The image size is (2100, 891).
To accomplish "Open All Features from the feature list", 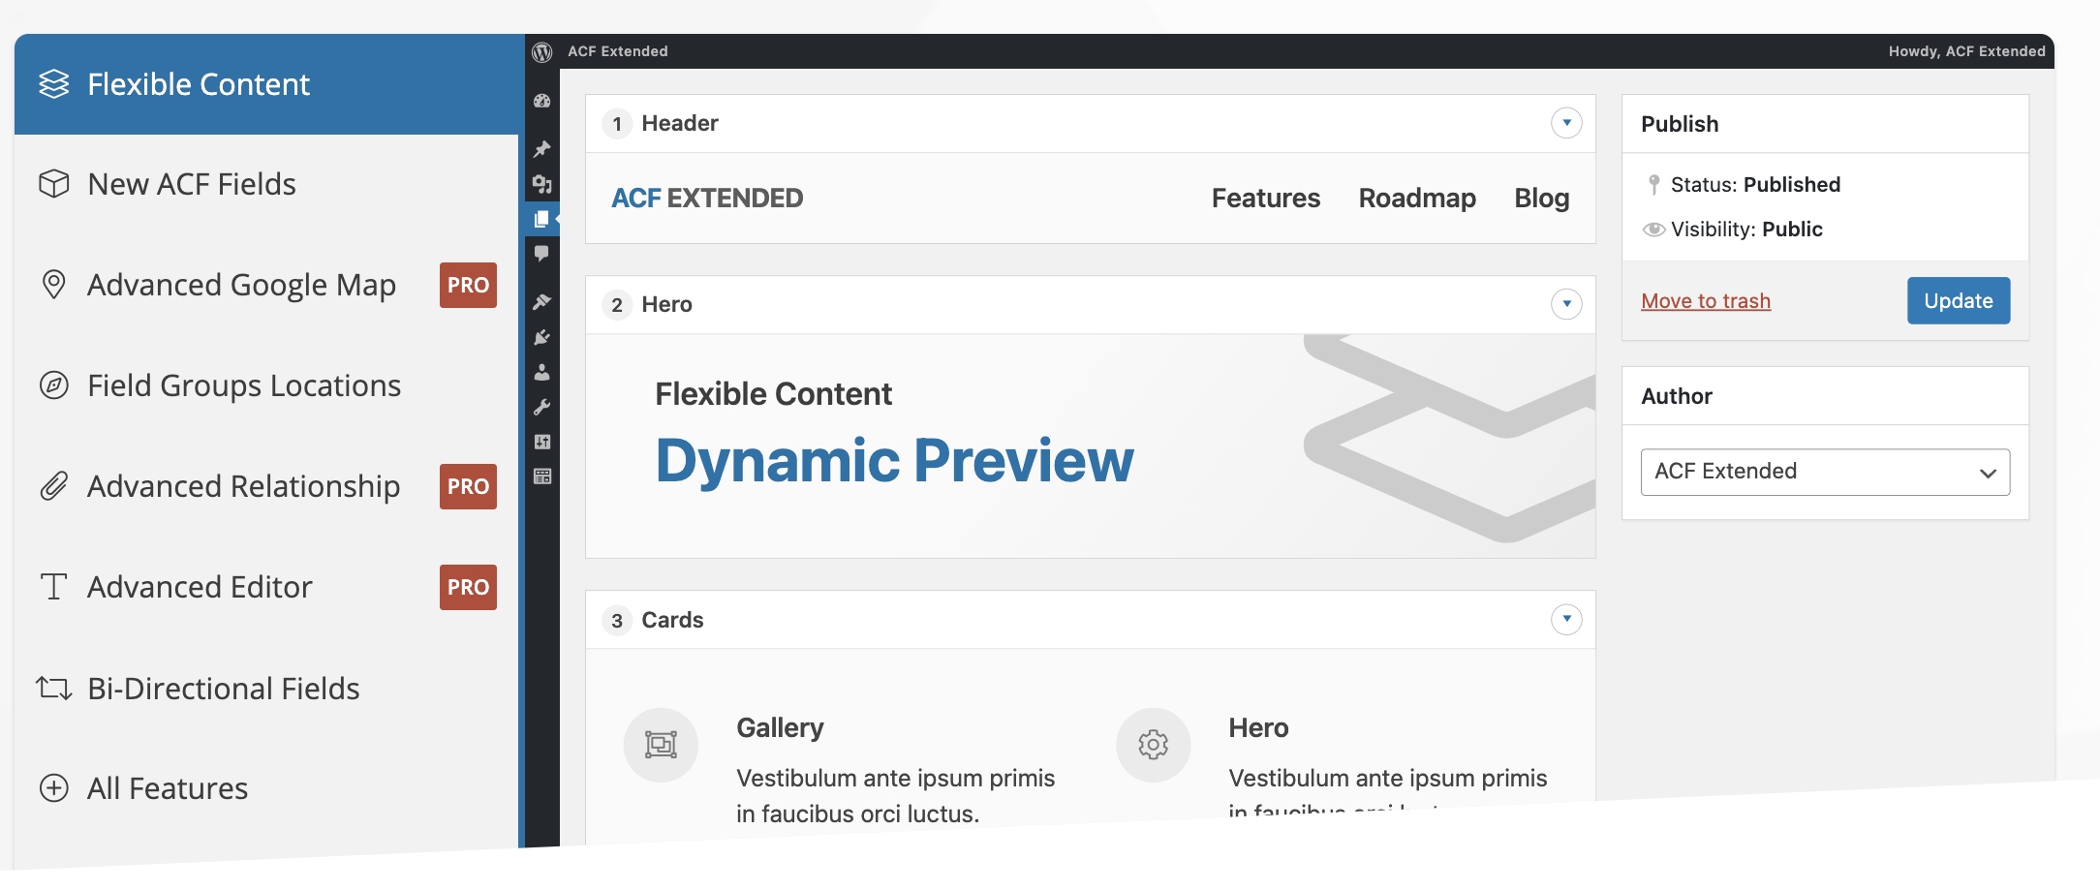I will (168, 788).
